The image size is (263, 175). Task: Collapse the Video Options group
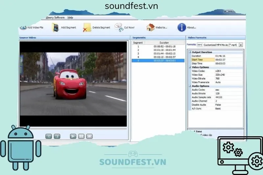point(190,67)
